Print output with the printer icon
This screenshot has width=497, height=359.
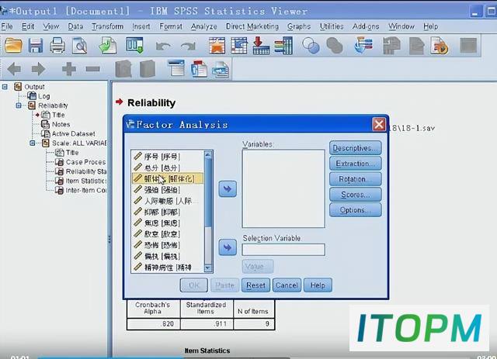pyautogui.click(x=57, y=45)
